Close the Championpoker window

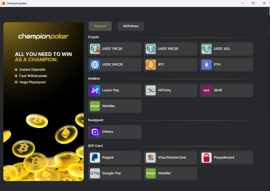click(264, 3)
